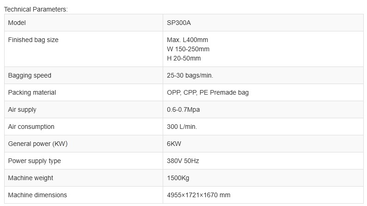Click the Machine weight label cell
Image resolution: width=367 pixels, height=206 pixels.
(x=31, y=178)
